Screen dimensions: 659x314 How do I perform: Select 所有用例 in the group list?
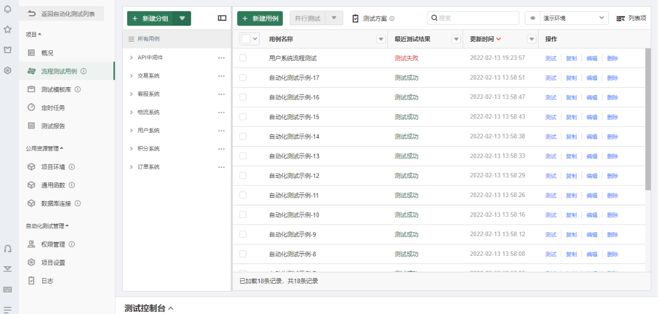pyautogui.click(x=177, y=39)
